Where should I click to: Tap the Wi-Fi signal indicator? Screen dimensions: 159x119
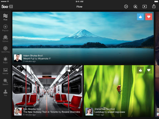(8, 1)
